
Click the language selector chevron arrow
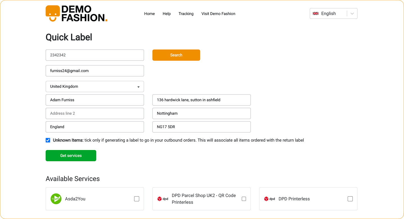(352, 13)
